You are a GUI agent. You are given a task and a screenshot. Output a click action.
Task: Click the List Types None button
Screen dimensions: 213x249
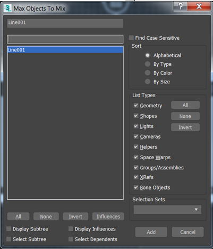(x=185, y=116)
